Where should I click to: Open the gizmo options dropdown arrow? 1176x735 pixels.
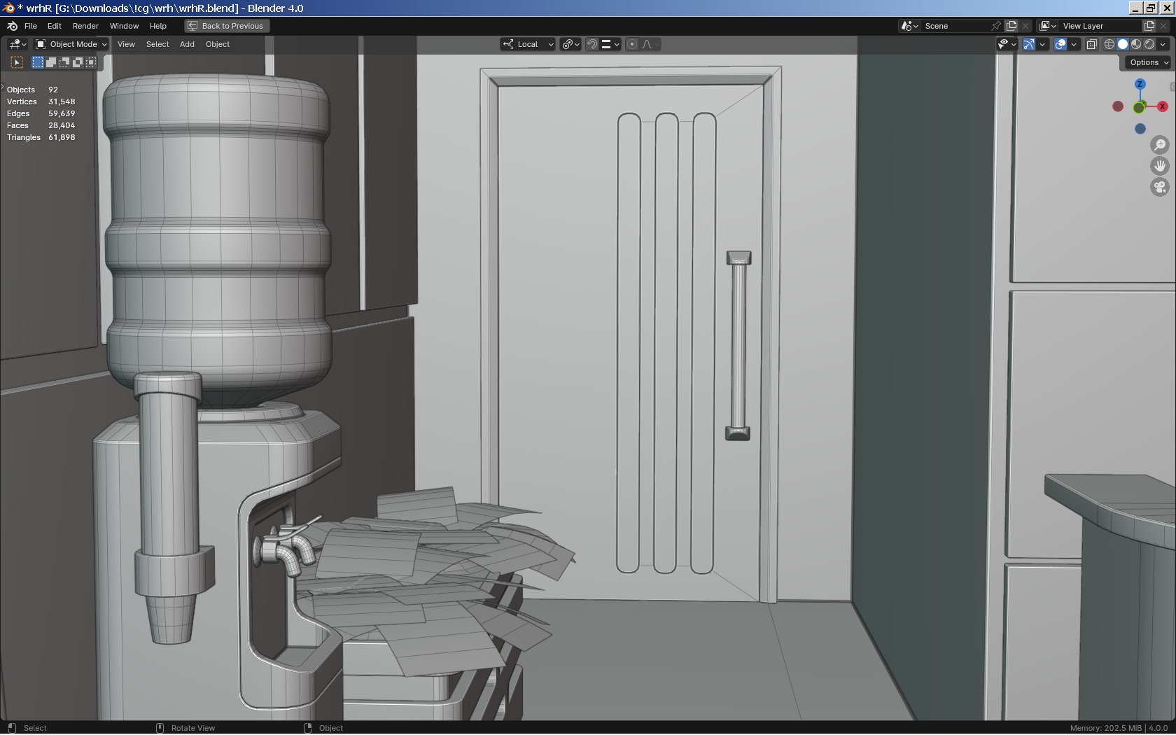point(1042,44)
